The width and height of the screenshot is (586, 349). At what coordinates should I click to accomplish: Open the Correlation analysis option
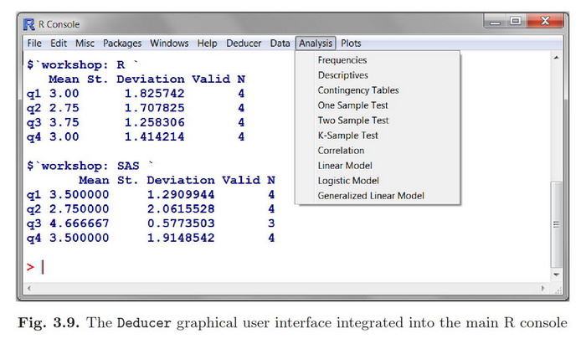[x=341, y=151]
